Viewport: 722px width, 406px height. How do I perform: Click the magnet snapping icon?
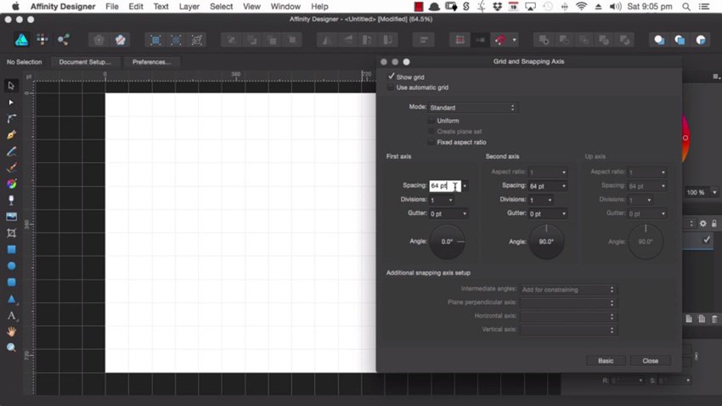tap(500, 41)
